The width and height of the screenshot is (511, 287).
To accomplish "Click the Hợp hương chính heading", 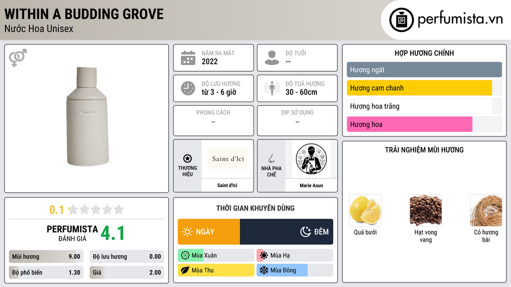I will 424,53.
